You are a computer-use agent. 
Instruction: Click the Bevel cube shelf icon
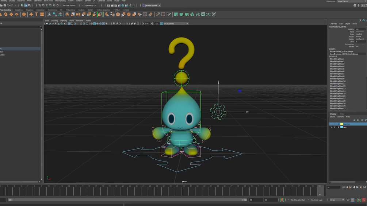(118, 14)
